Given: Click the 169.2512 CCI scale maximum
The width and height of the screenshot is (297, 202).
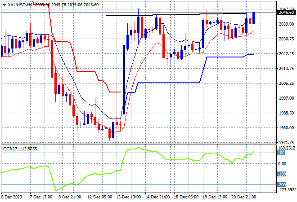Looking at the screenshot, I should [x=286, y=148].
